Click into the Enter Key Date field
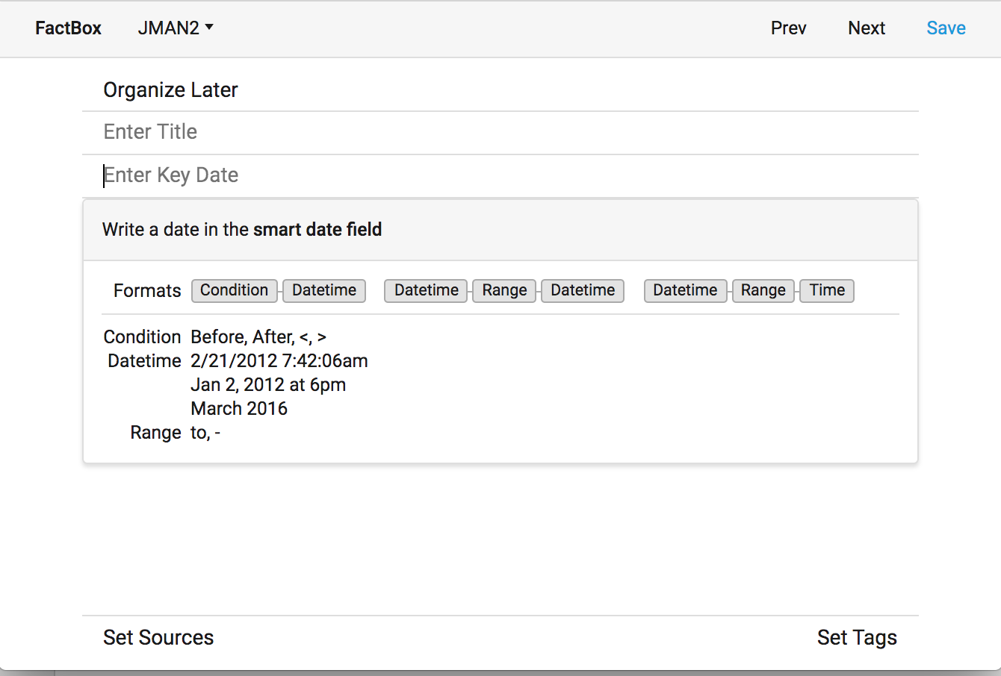Viewport: 1001px width, 676px height. pyautogui.click(x=499, y=175)
